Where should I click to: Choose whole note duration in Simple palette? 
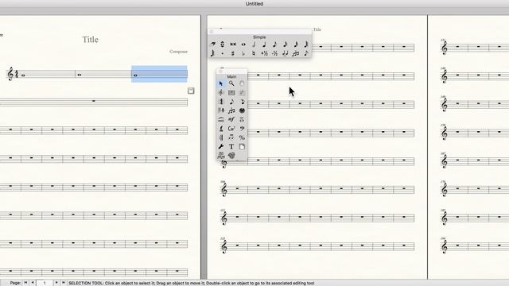point(243,44)
